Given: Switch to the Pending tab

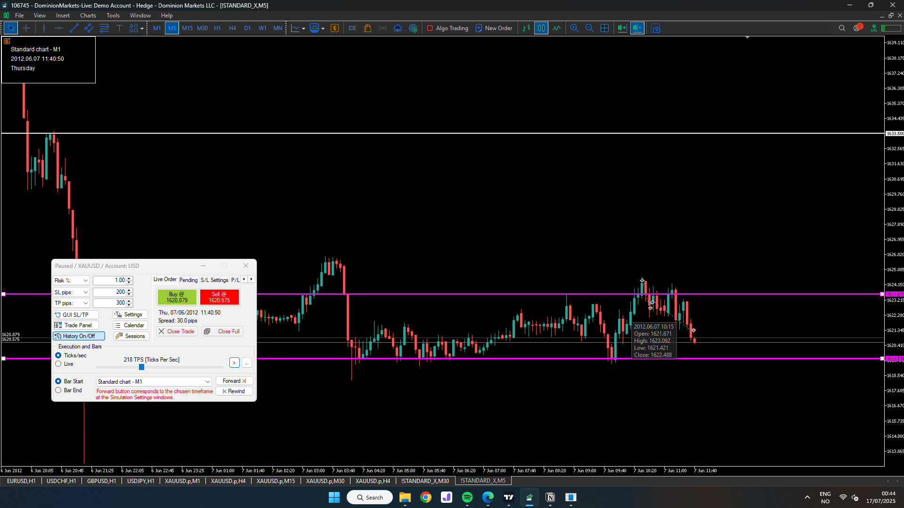Looking at the screenshot, I should coord(188,280).
